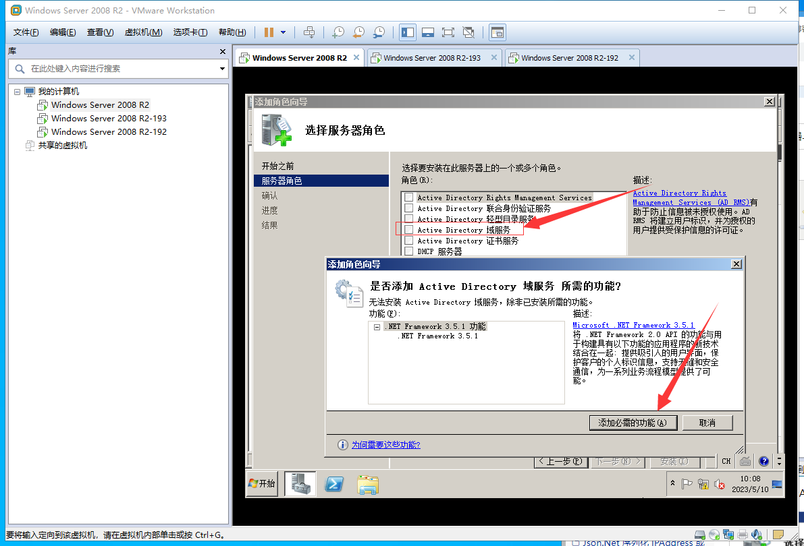804x546 pixels.
Task: Open the Microsoft .NET Framework 3.5.1 link
Action: pyautogui.click(x=633, y=325)
